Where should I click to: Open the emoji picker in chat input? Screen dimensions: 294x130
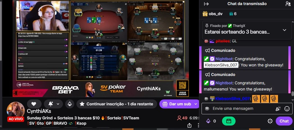click(287, 109)
